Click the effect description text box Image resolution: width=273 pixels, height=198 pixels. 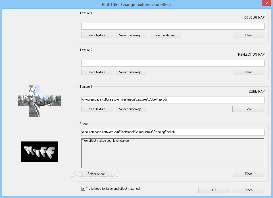[173, 153]
